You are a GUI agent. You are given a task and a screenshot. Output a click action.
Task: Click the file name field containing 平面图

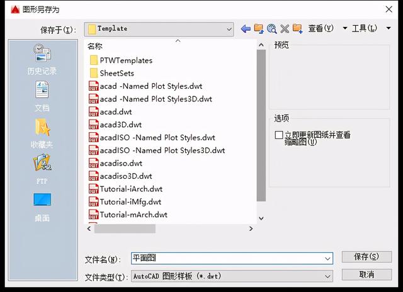coord(232,259)
